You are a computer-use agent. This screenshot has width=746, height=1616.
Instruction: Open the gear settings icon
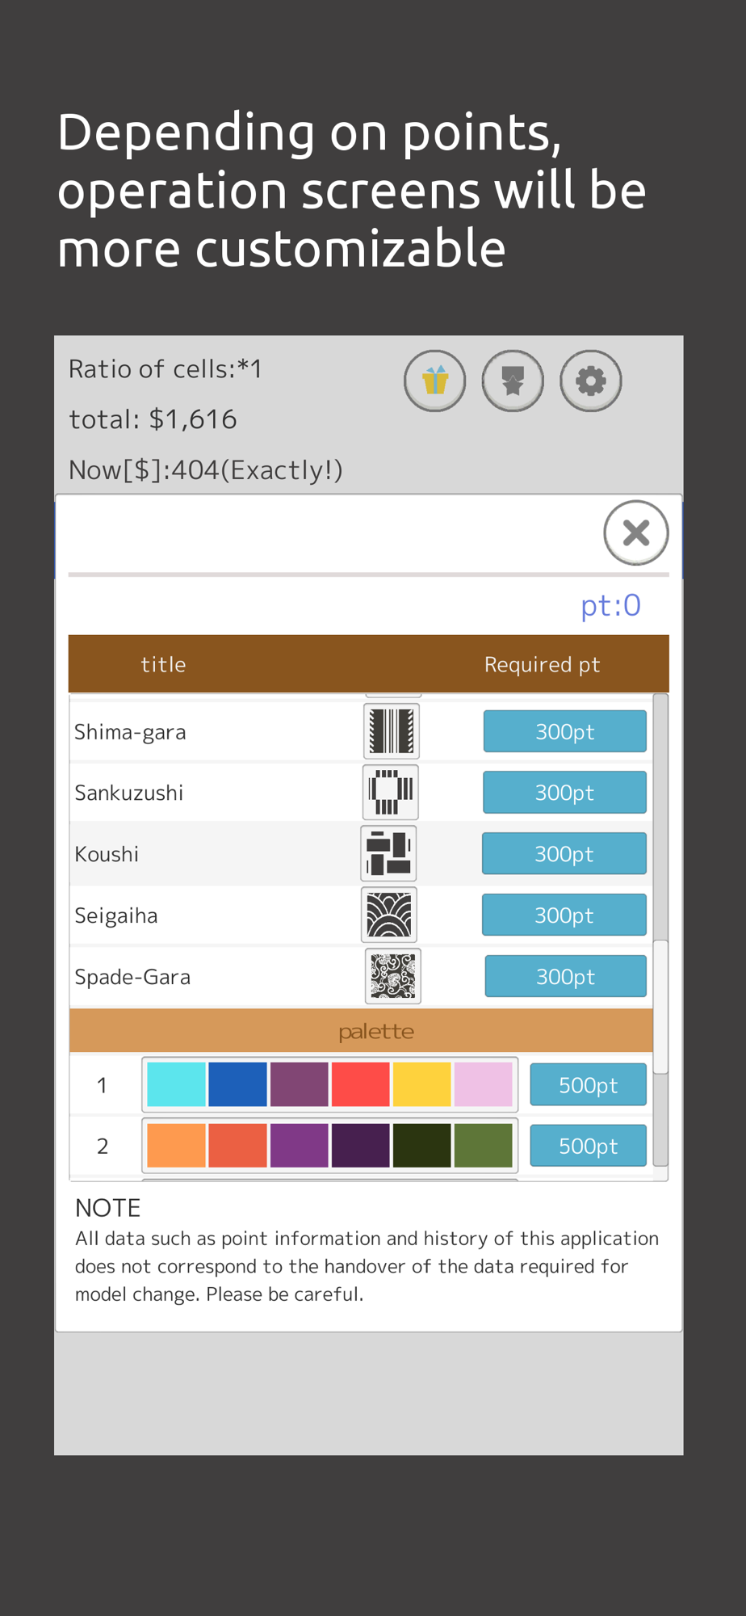[591, 381]
